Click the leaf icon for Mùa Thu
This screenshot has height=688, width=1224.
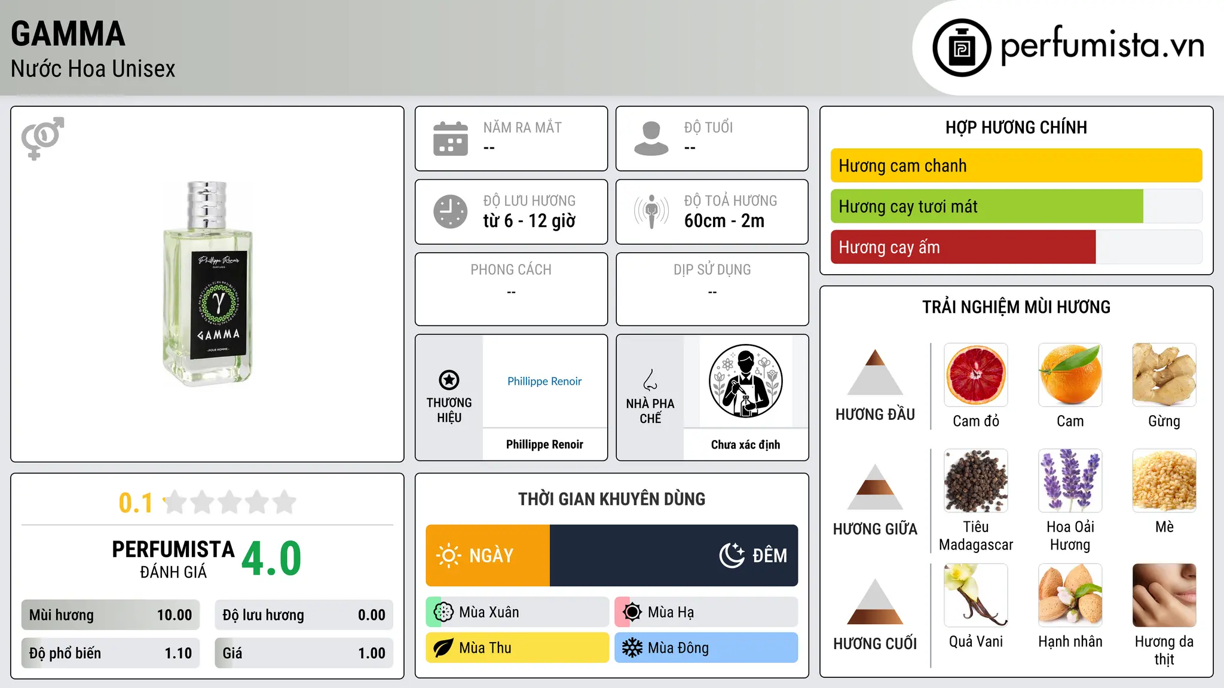443,648
